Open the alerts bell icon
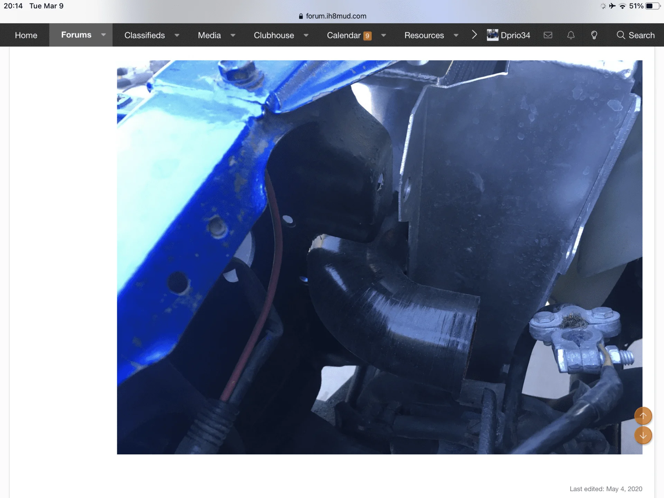This screenshot has width=664, height=498. (x=571, y=35)
